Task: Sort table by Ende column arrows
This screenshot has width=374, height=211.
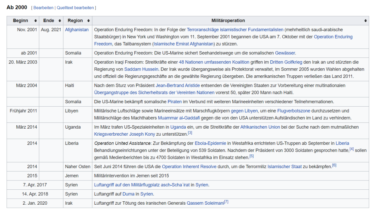Action: [x=59, y=21]
